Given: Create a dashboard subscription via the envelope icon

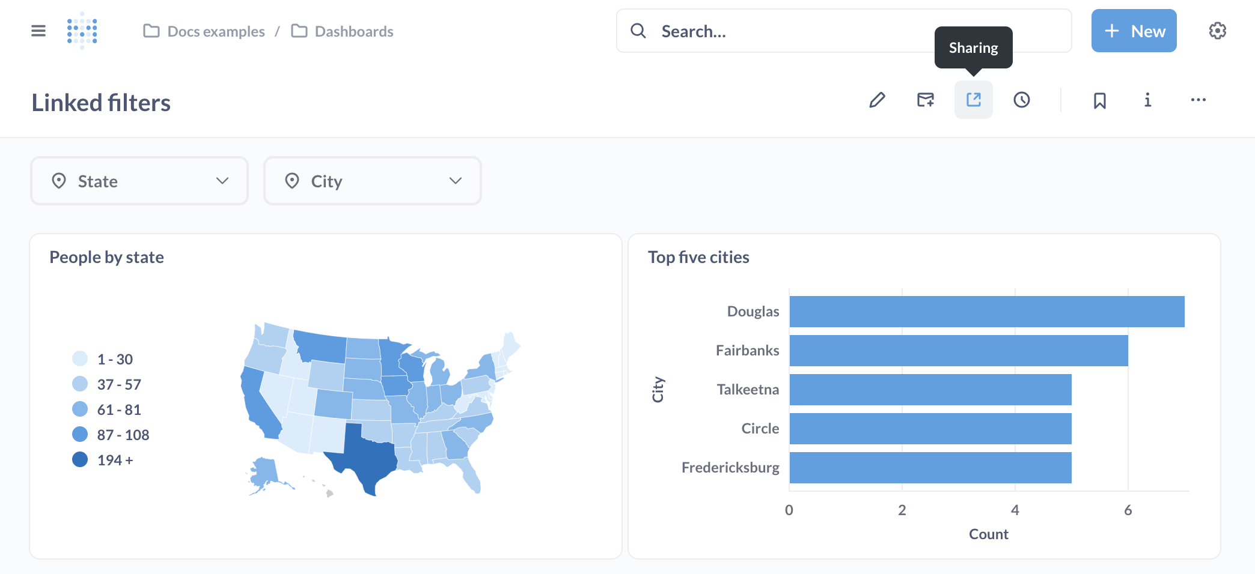Looking at the screenshot, I should [x=924, y=100].
